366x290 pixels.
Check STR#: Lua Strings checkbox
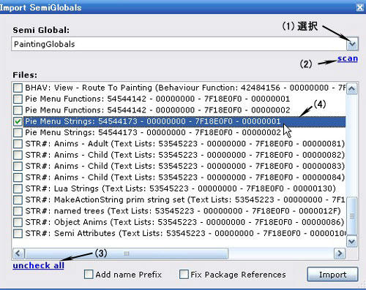coord(18,188)
